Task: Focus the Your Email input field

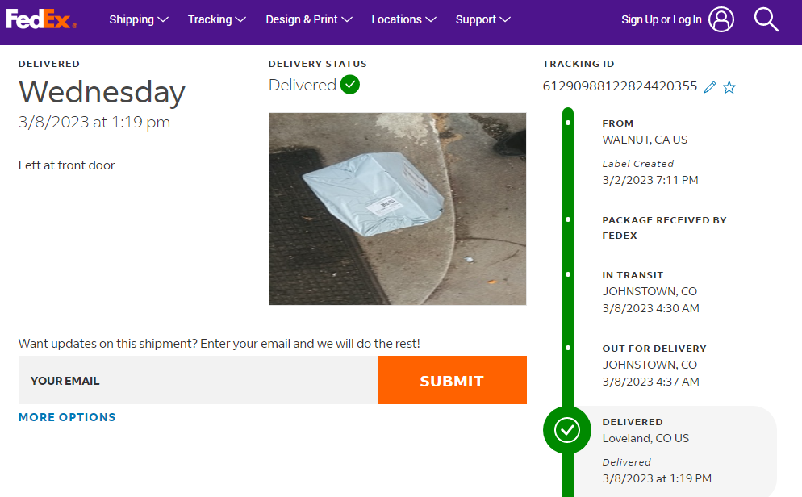Action: coord(198,380)
